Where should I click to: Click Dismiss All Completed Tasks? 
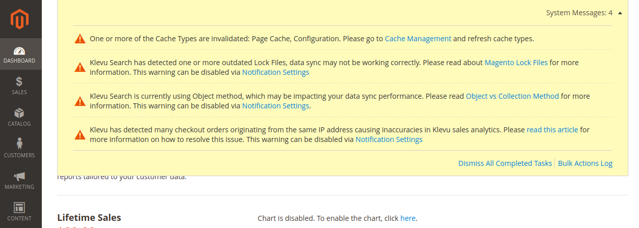(505, 163)
